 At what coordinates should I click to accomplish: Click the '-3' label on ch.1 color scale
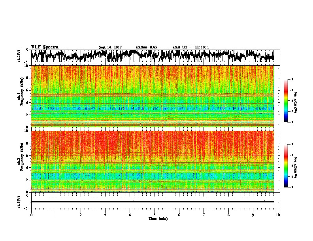pyautogui.click(x=292, y=80)
